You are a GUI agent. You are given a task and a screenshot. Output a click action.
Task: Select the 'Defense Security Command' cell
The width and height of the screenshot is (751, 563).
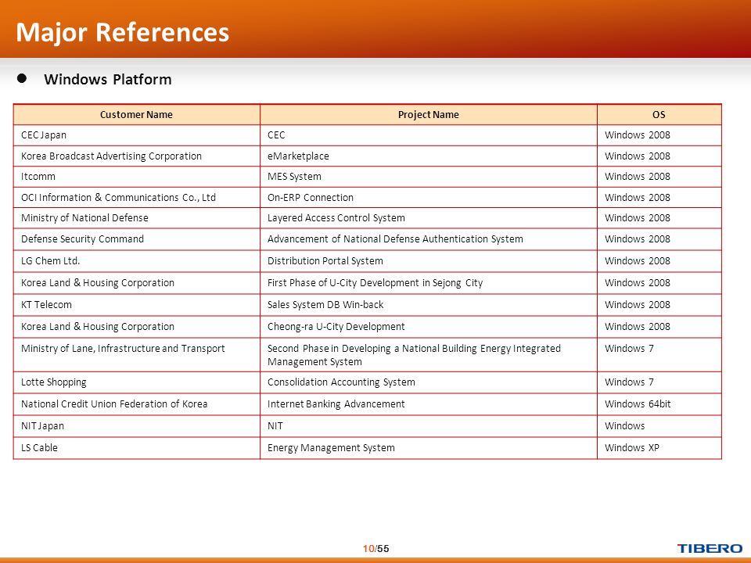[x=136, y=239]
